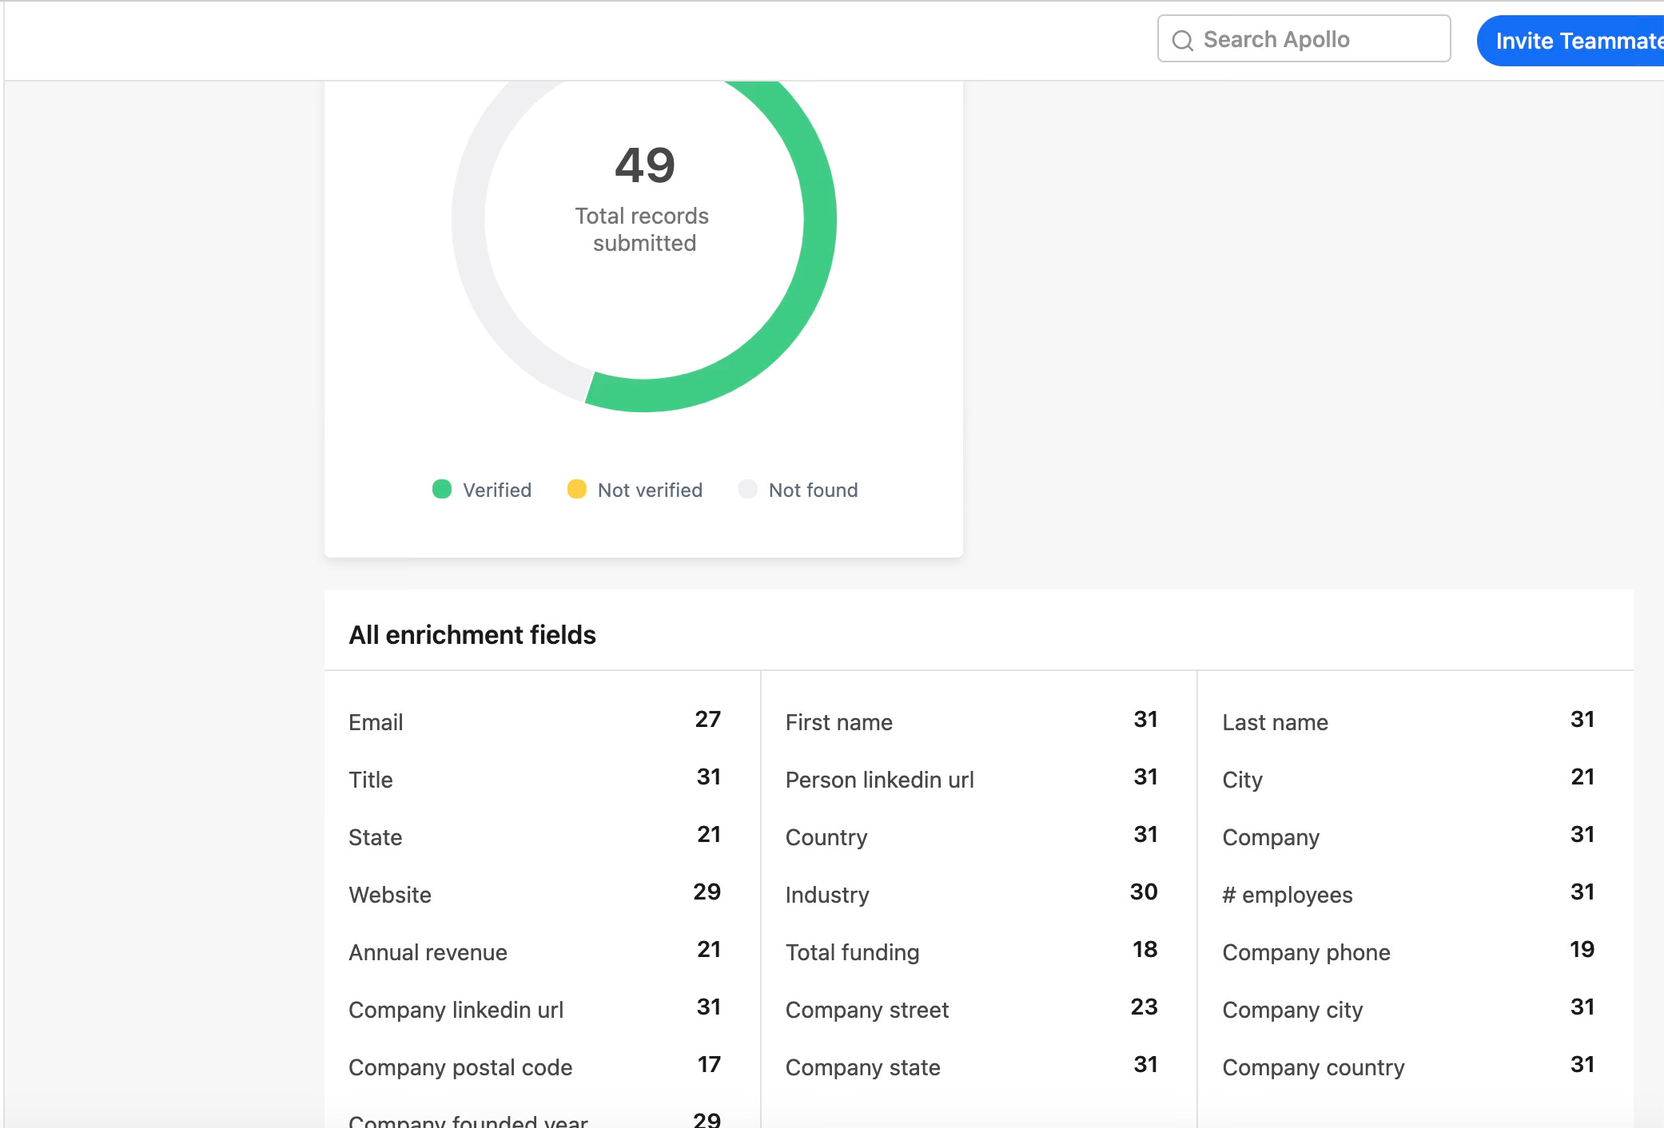Select the Email enrichment field row

pyautogui.click(x=376, y=722)
